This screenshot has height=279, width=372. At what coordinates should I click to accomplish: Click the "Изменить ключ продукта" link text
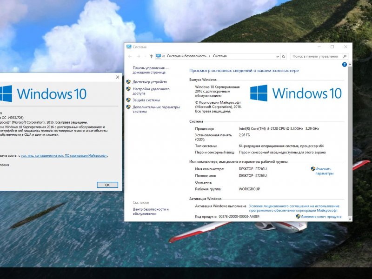pos(321,216)
